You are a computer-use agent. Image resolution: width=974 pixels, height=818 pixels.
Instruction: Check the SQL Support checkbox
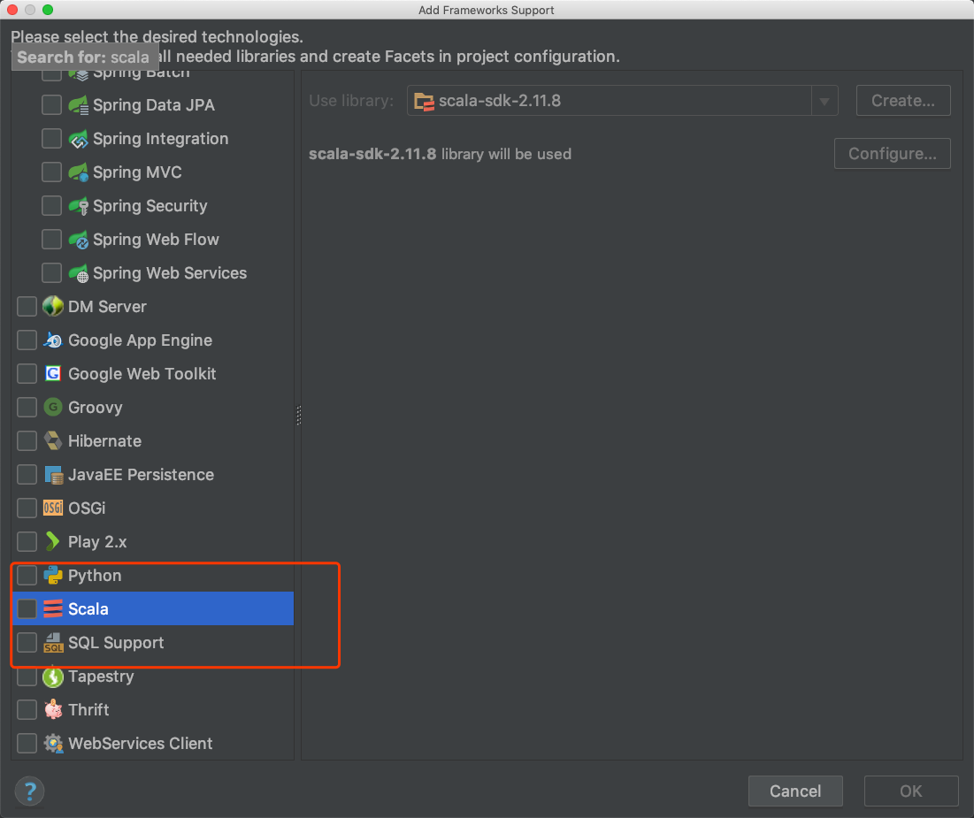tap(27, 642)
